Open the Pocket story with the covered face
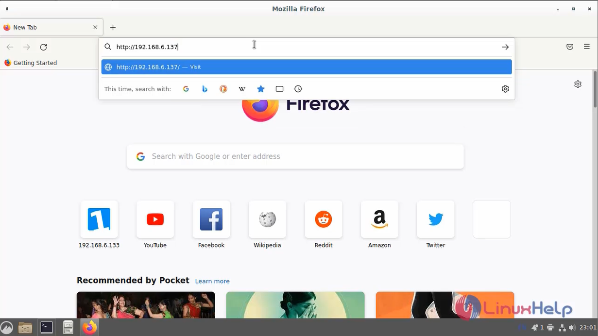 coord(295,305)
